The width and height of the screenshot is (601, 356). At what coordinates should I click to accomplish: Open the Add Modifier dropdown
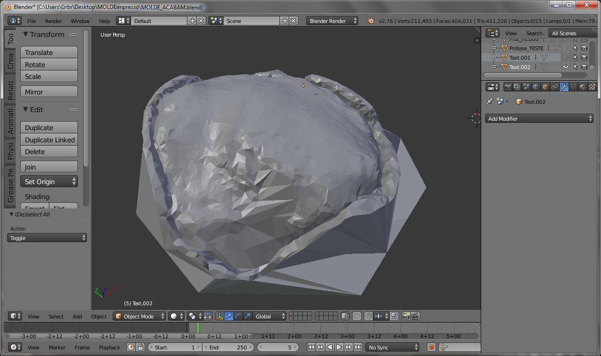[x=539, y=119]
